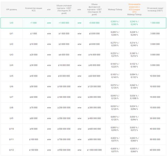
Task: Click the "≥20 000" KCS amount in LV3 row
Action: coord(34,55)
